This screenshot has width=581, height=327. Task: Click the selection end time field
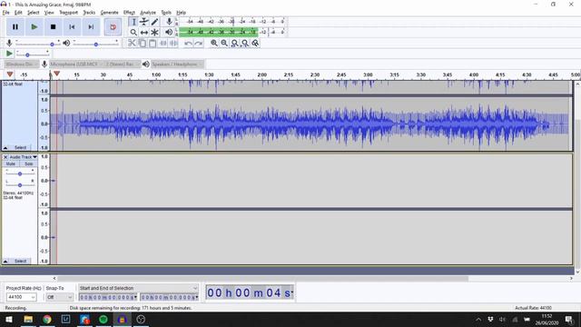(169, 297)
